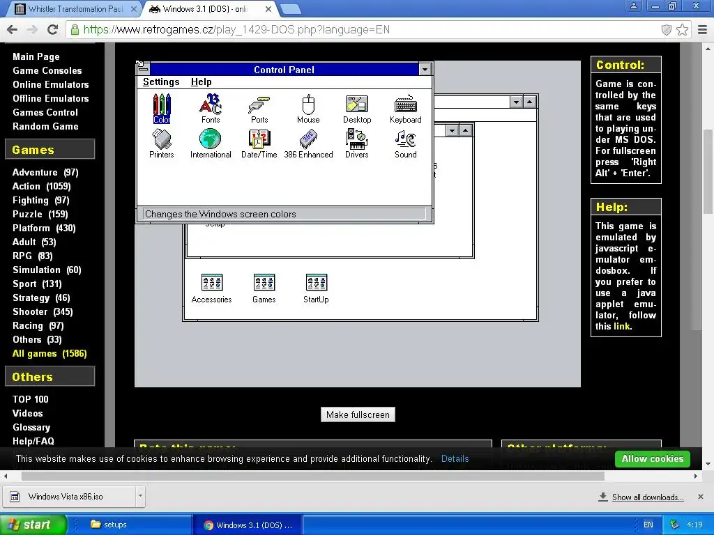Open the Settings menu in Control Panel
714x535 pixels.
point(161,82)
